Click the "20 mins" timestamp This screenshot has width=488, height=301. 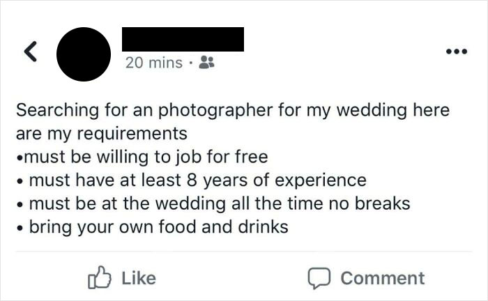153,63
